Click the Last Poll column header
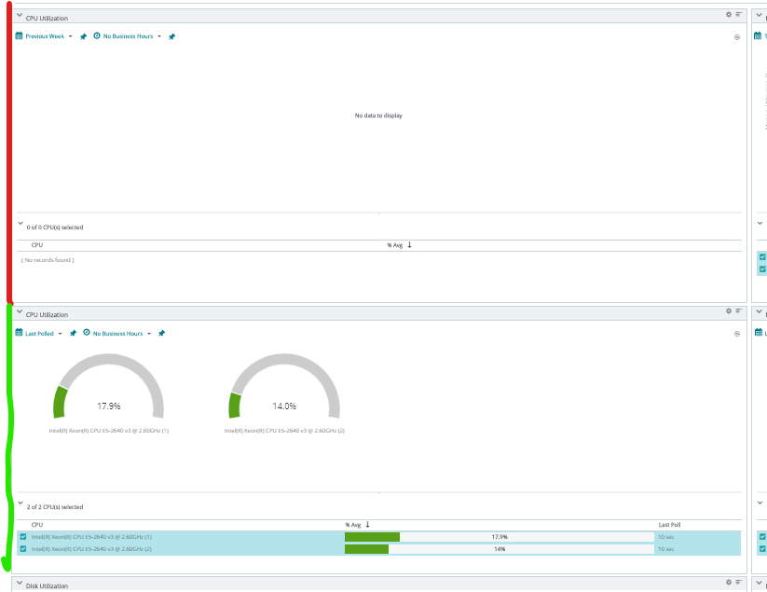 669,525
